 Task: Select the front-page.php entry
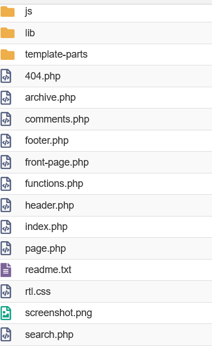pyautogui.click(x=57, y=162)
